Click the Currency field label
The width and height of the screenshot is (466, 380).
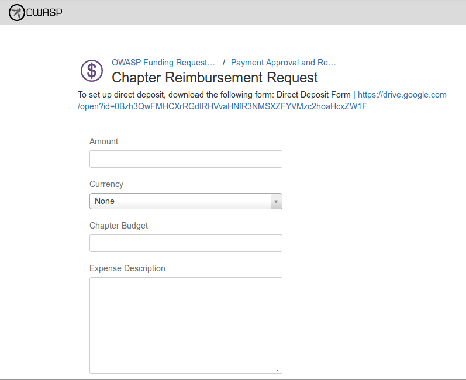point(106,184)
